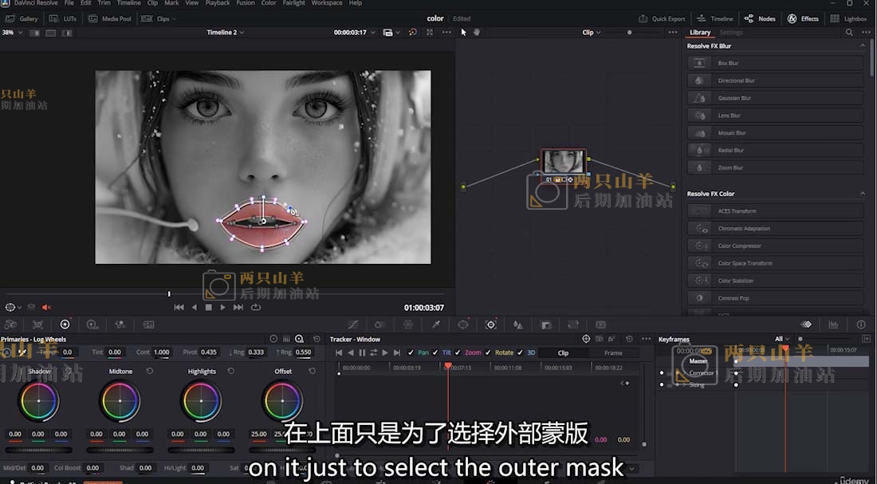Select the hand pan tool in viewer
The height and width of the screenshot is (484, 877).
pos(477,32)
